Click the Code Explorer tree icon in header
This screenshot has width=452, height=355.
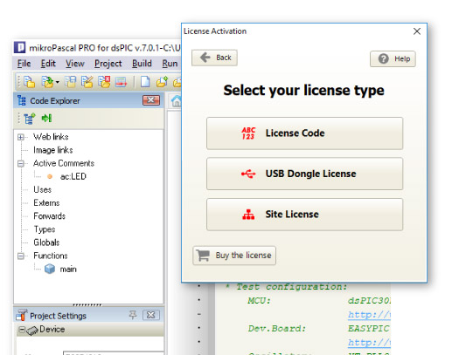pos(22,100)
